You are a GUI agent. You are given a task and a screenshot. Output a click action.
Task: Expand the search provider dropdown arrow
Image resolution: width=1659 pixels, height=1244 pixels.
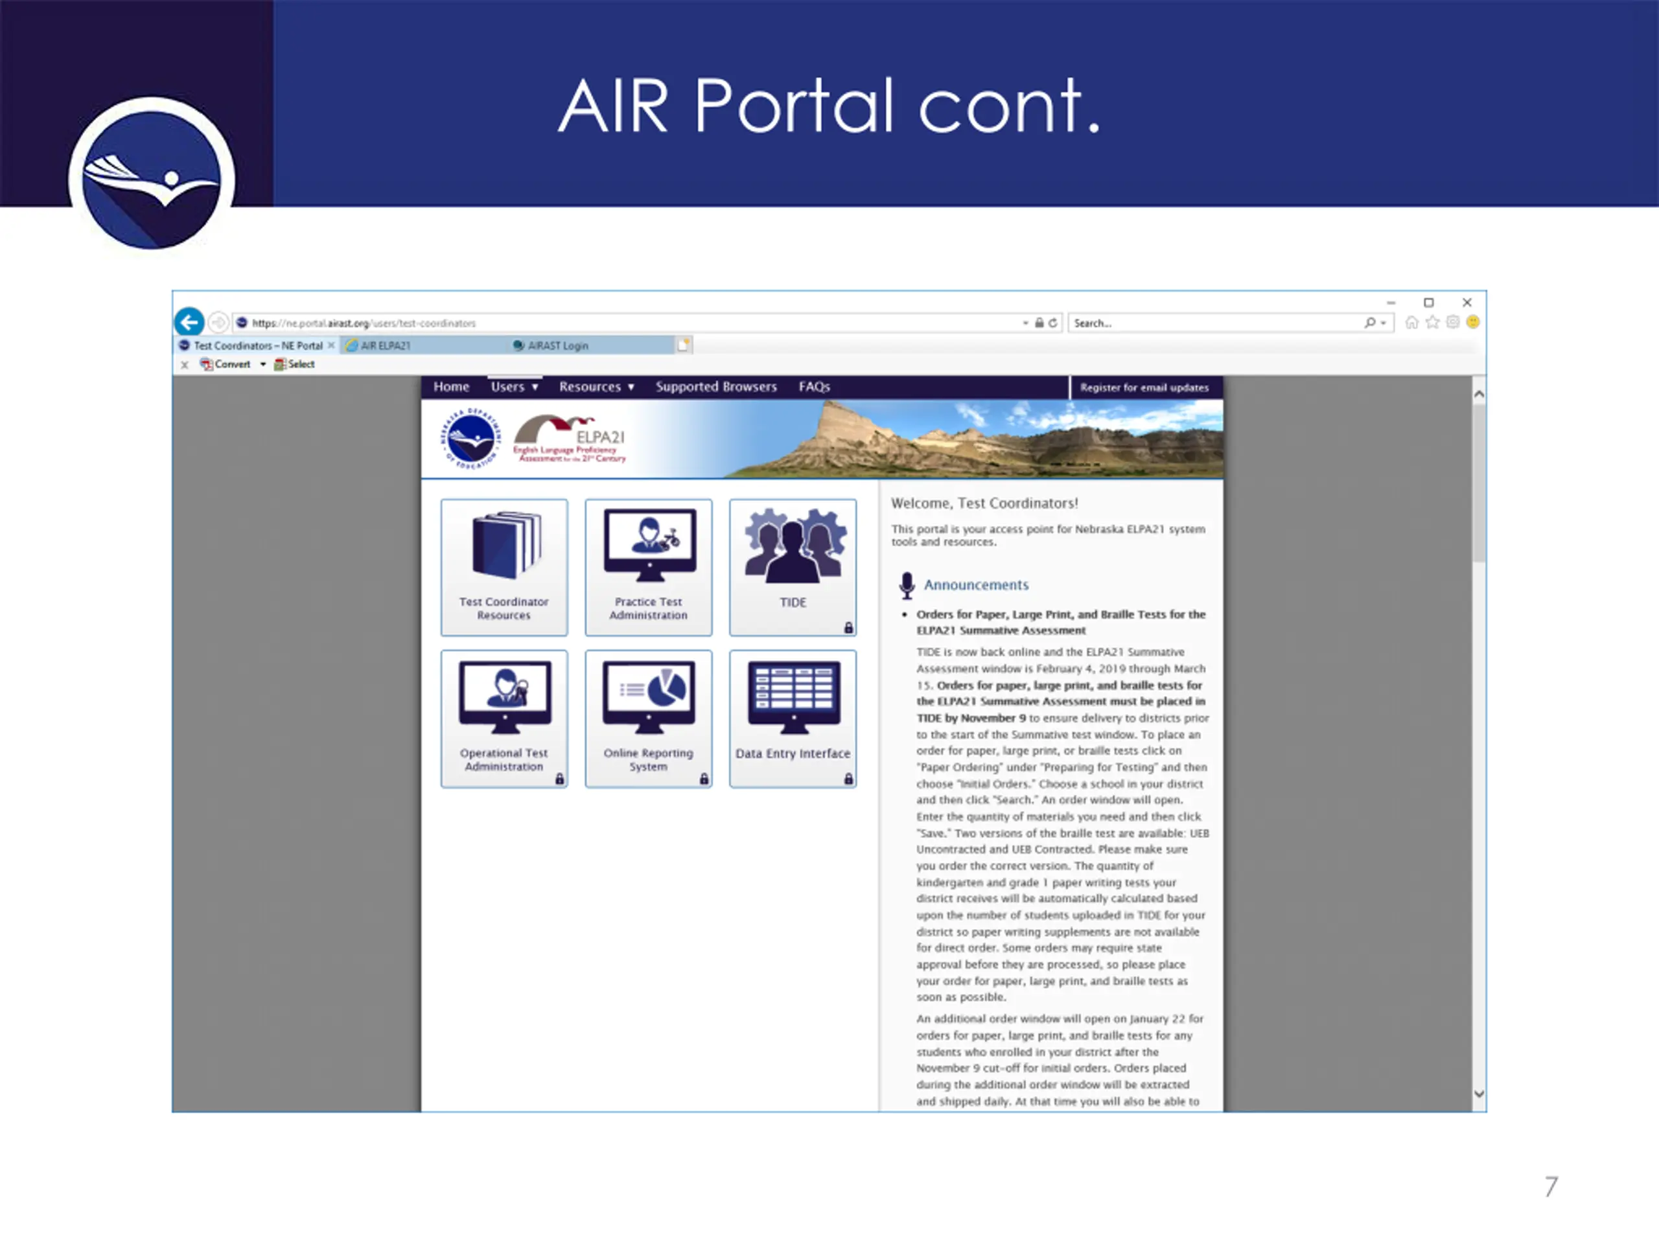tap(1384, 323)
